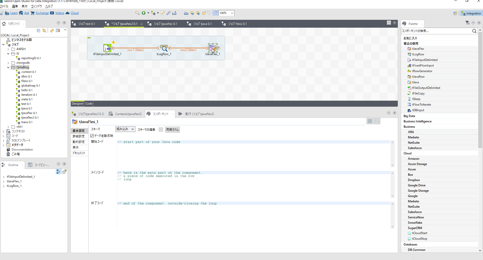This screenshot has height=260, width=483.
Task: Collapse the QiitaBlog folder in the repository
Action: pos(8,67)
